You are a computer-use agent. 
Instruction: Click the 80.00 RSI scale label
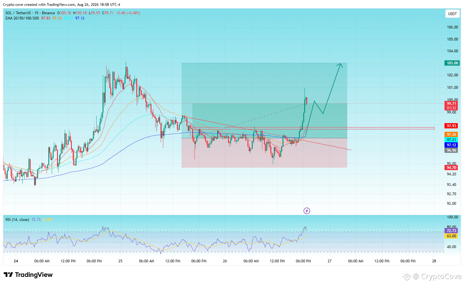point(451,227)
